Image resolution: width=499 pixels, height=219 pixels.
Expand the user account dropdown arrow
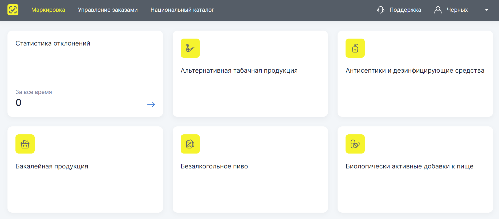[486, 10]
